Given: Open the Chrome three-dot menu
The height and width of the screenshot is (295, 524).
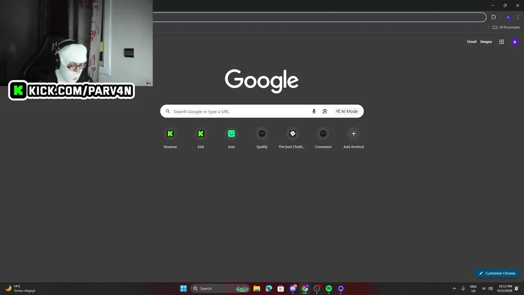Looking at the screenshot, I should pos(518,17).
